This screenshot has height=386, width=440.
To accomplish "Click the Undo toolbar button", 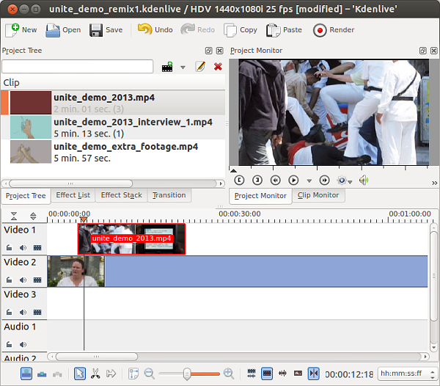I will (155, 30).
